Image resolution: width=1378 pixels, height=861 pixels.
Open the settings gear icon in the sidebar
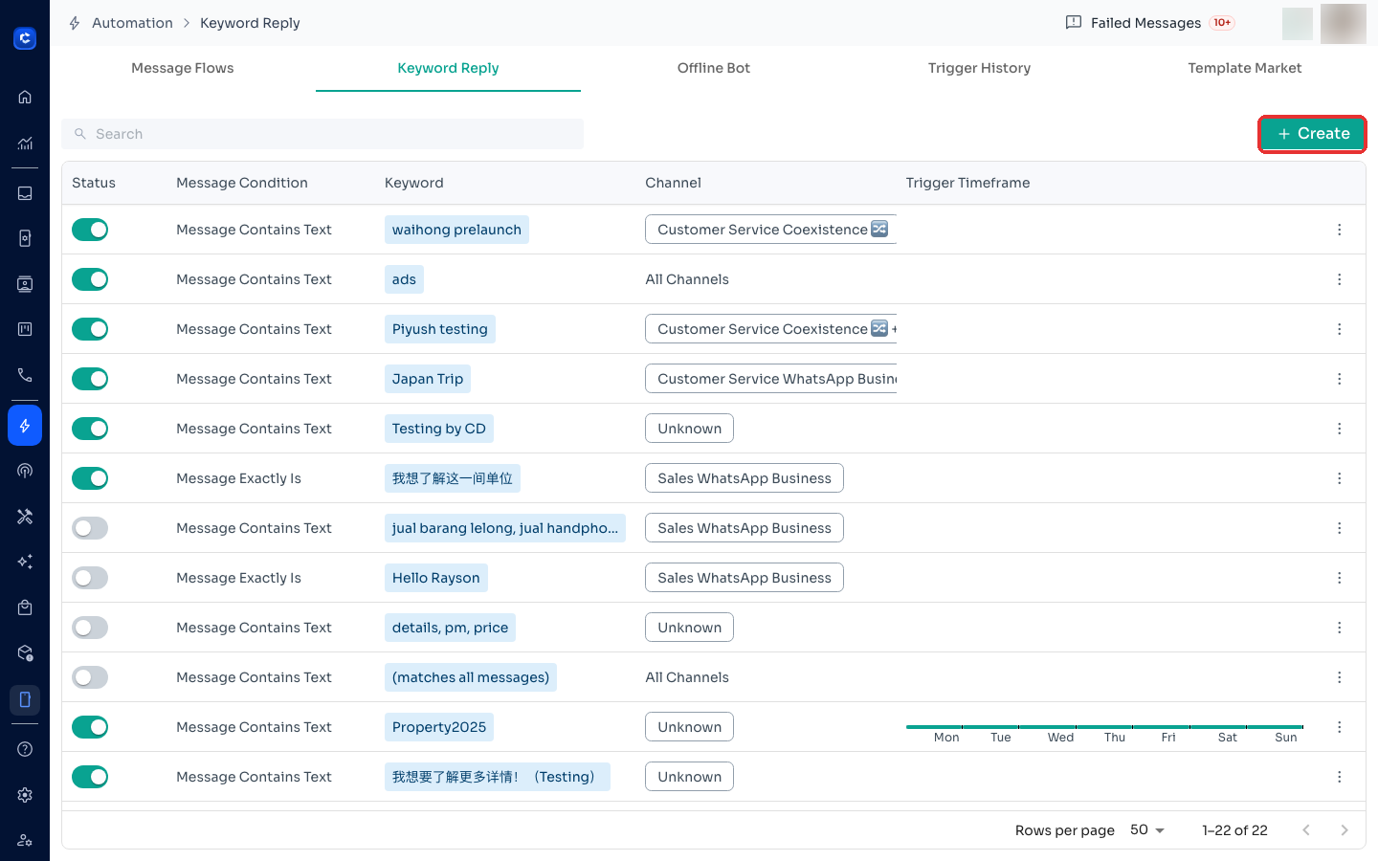click(25, 795)
